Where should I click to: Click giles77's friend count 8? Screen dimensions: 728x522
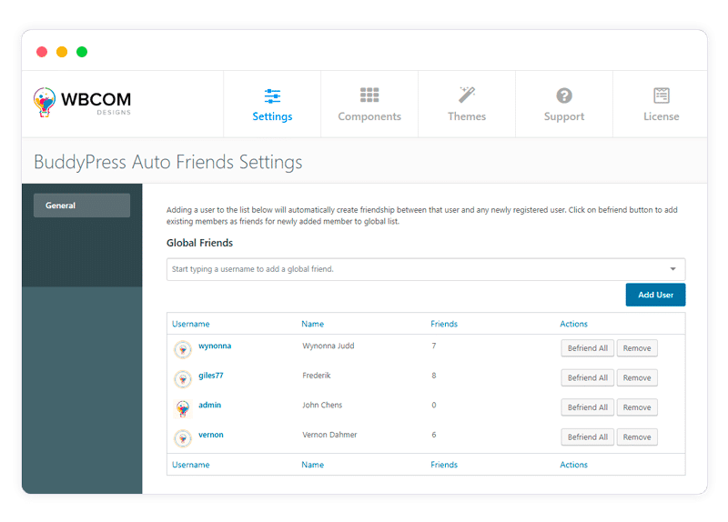point(434,376)
